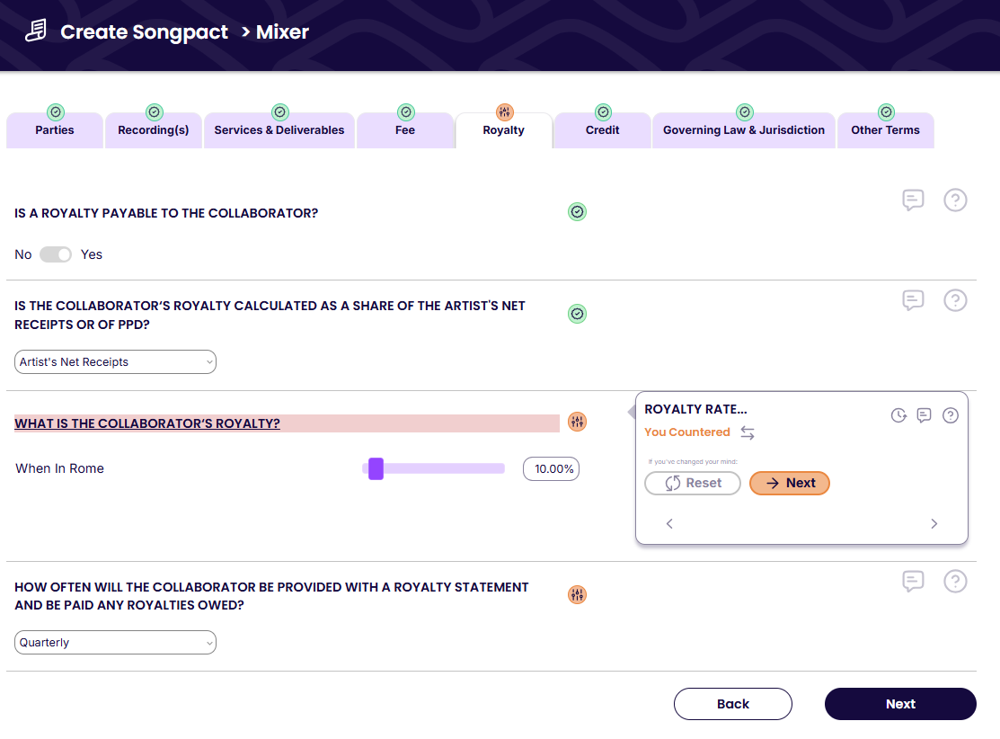1000x739 pixels.
Task: Go to previous item in Royalty Rate panel
Action: (x=669, y=523)
